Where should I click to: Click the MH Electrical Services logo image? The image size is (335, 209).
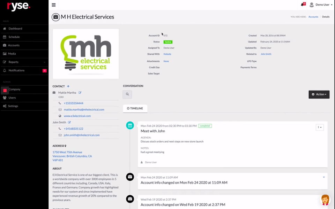(86, 54)
